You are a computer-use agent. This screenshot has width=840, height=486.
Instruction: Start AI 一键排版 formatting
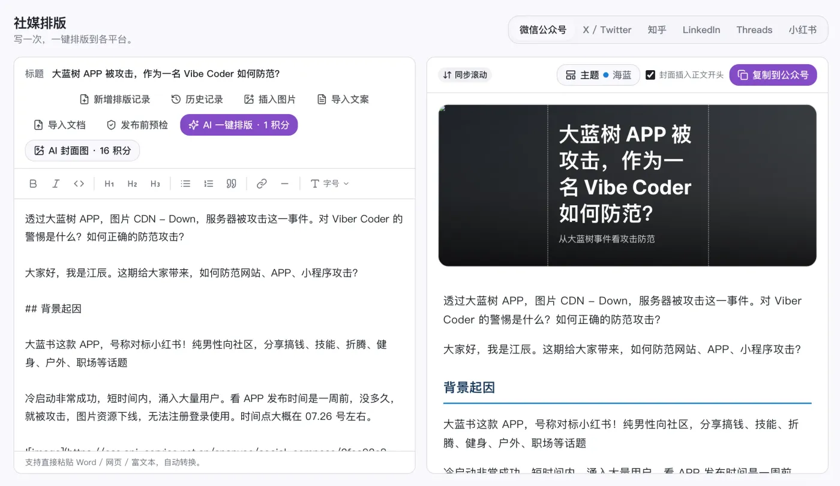tap(239, 125)
